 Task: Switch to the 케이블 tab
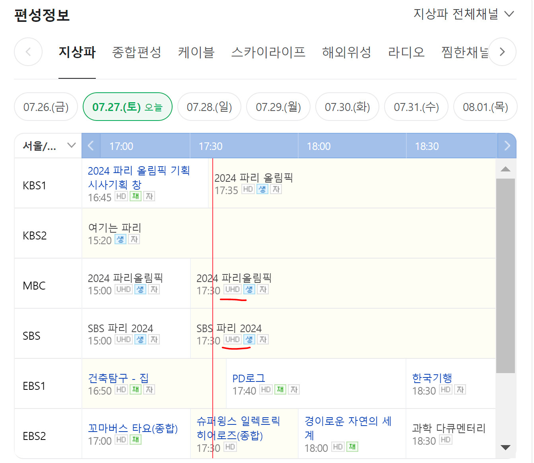[x=196, y=52]
